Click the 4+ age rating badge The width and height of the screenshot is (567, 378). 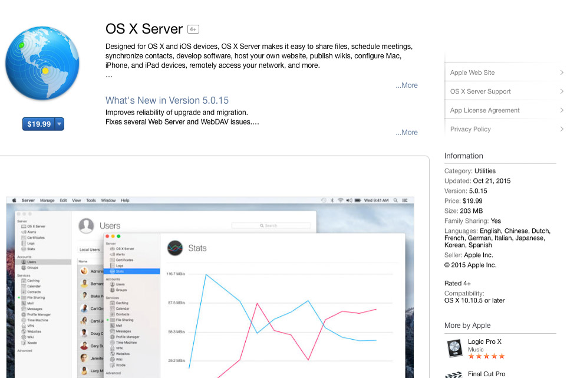[193, 29]
